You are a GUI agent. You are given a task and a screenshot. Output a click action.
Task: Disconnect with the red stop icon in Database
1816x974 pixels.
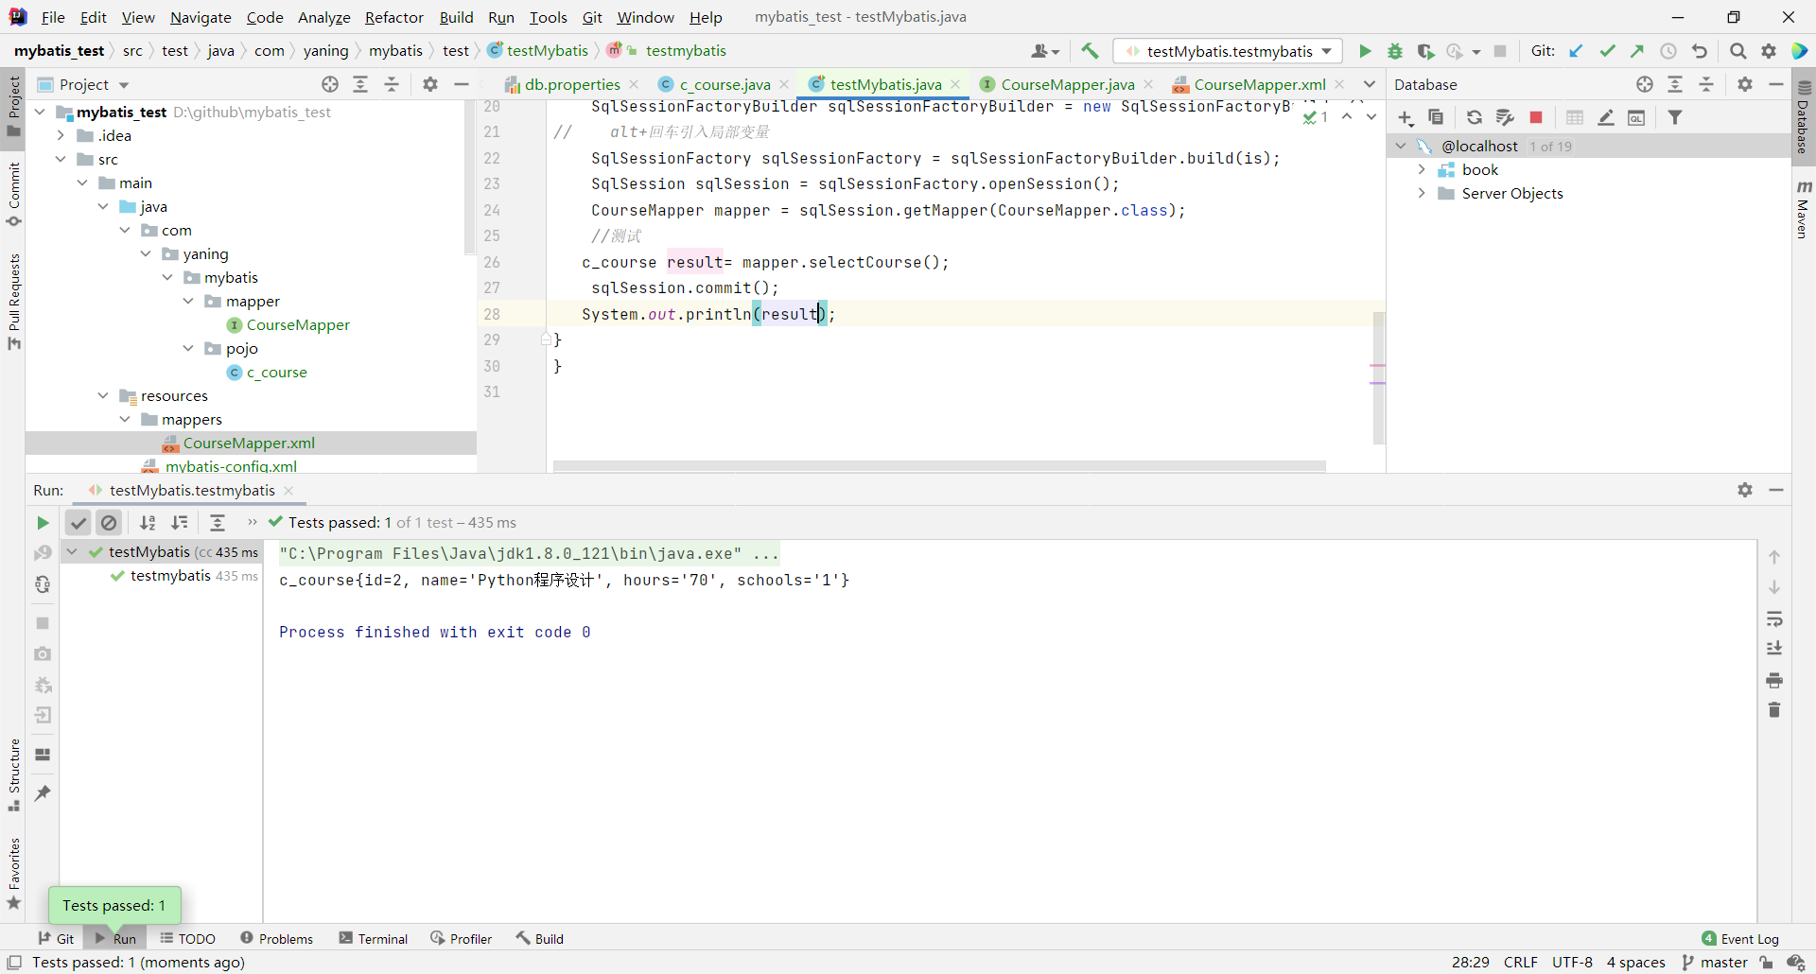[1536, 117]
